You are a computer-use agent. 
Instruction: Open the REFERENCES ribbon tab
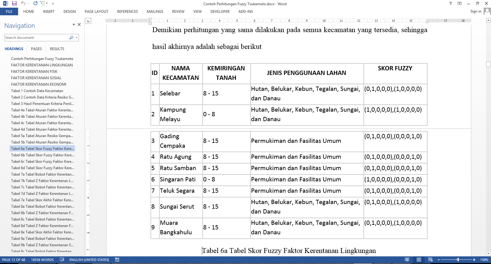(x=127, y=12)
